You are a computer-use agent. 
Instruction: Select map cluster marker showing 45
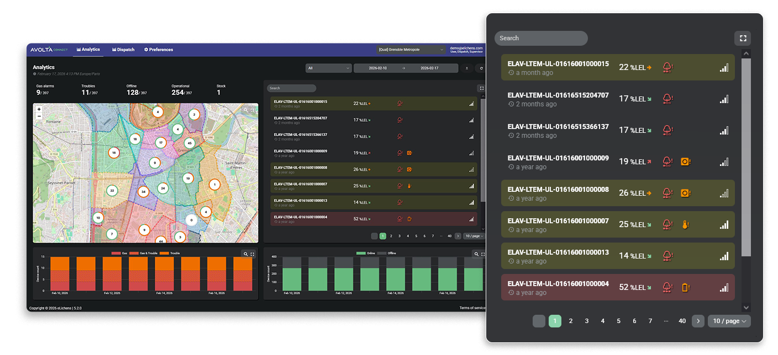click(190, 143)
